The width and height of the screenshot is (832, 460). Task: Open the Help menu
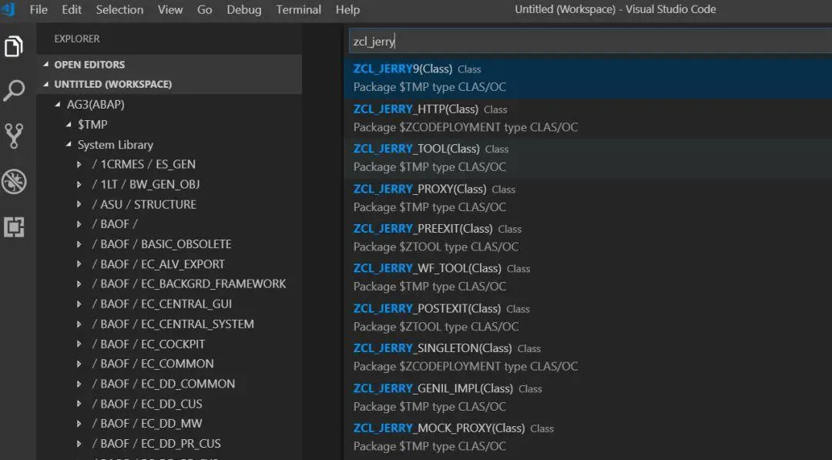347,9
